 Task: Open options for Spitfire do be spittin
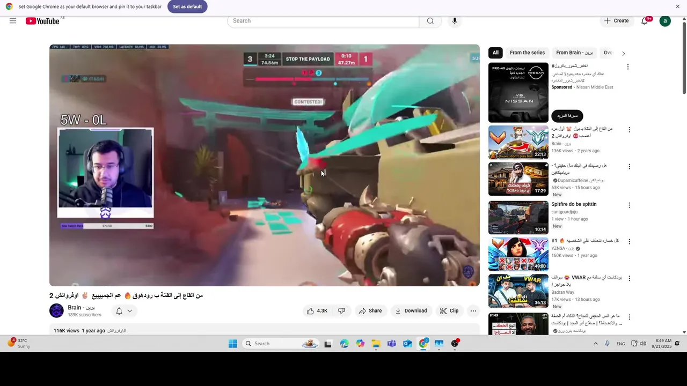pyautogui.click(x=629, y=205)
